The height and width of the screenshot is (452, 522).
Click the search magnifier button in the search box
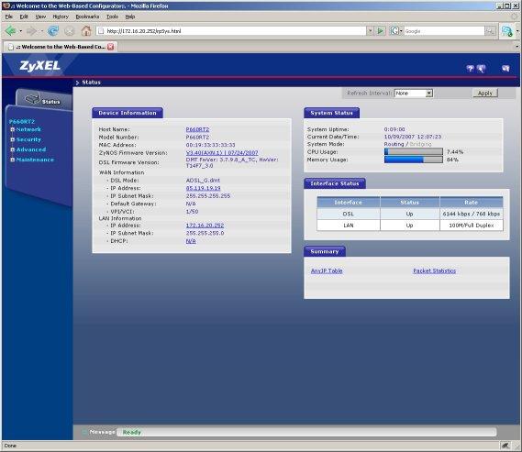[x=490, y=31]
